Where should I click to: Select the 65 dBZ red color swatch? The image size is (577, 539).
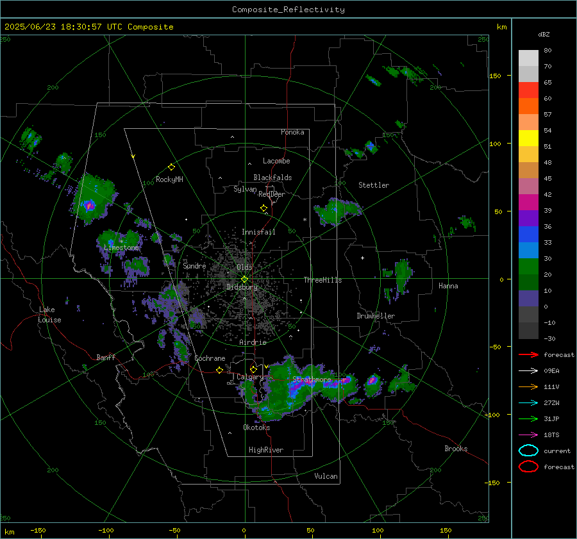pos(528,90)
